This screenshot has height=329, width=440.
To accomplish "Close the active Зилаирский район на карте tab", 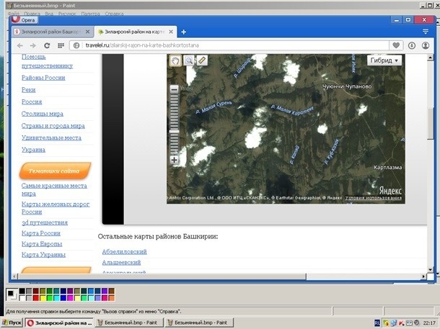I will click(171, 32).
